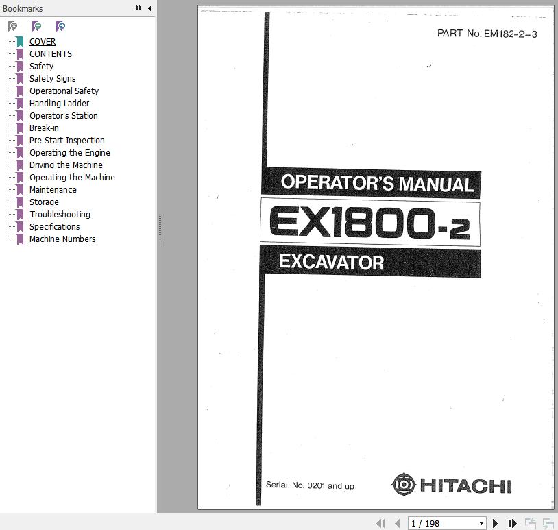Click the previous view icon in status bar

(531, 523)
